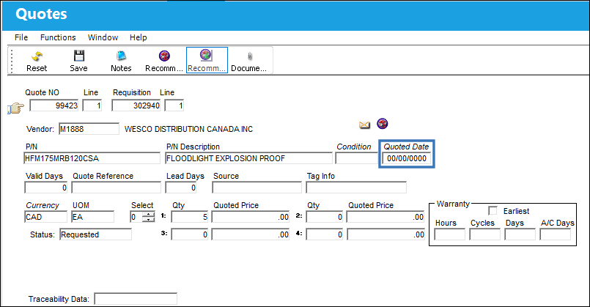Open the Docume... paperclip icon

tap(250, 57)
